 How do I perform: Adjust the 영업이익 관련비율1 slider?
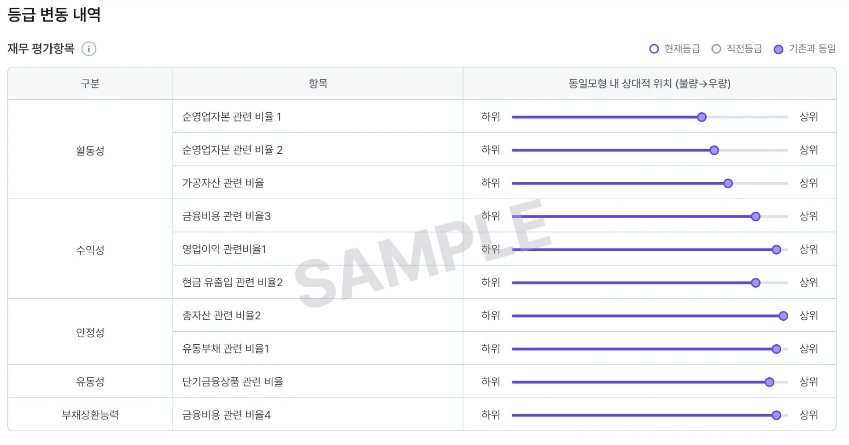[x=776, y=249]
